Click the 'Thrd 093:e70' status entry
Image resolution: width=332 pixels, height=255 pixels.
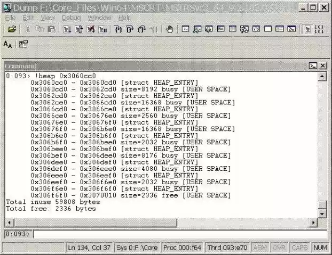pyautogui.click(x=227, y=248)
